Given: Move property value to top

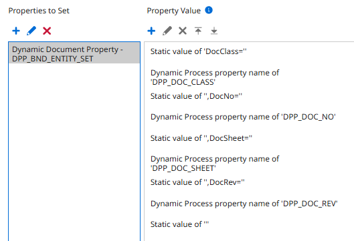Looking at the screenshot, I should (x=198, y=31).
